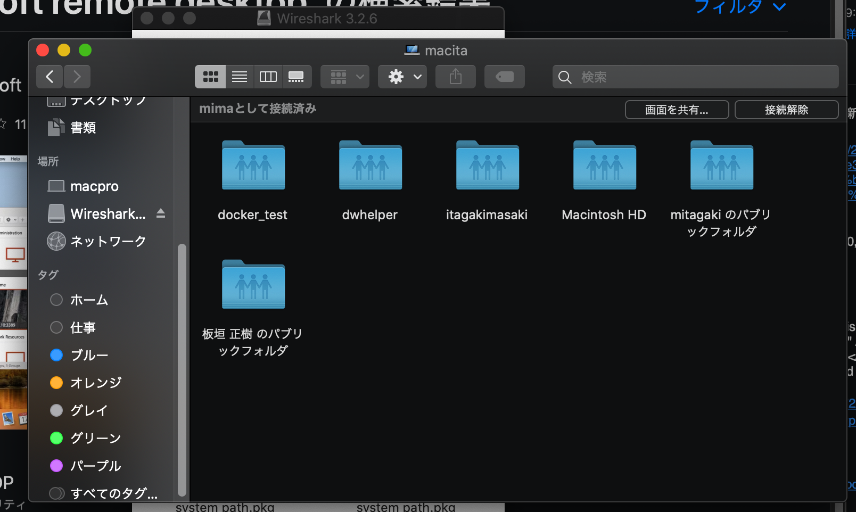Viewport: 856px width, 512px height.
Task: Click the docker_test folder name label
Action: [x=253, y=215]
